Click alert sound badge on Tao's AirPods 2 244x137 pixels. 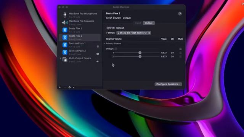click(x=98, y=54)
